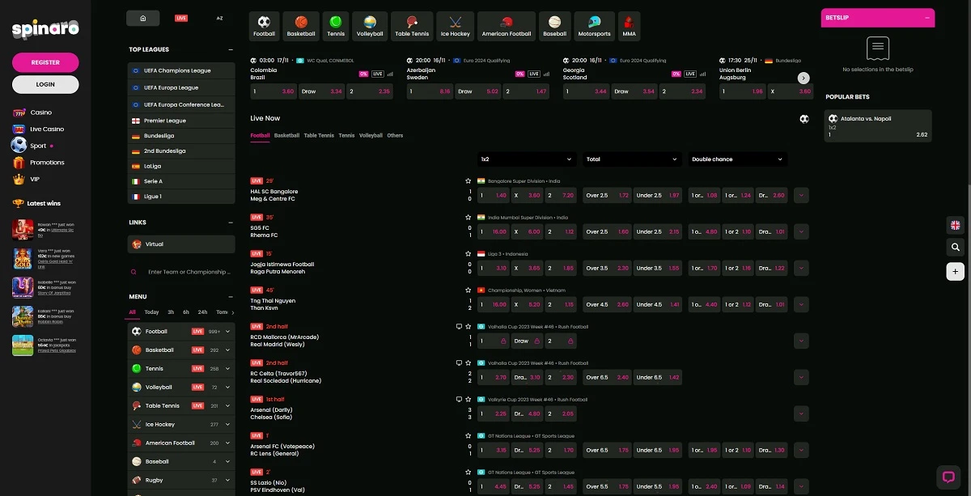Bet on Colombia win at 3.60
The width and height of the screenshot is (971, 496).
click(273, 91)
